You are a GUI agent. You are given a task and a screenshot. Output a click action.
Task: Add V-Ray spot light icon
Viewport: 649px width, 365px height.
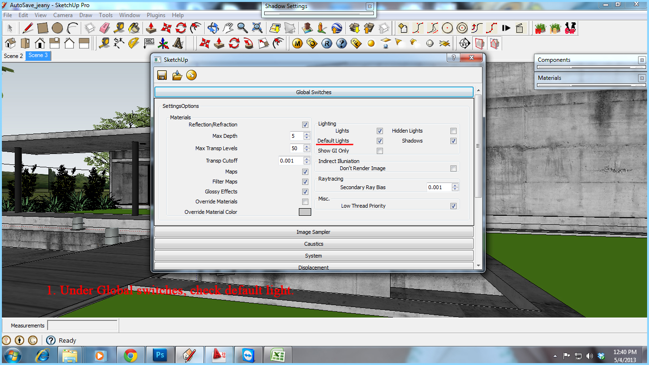pyautogui.click(x=400, y=44)
